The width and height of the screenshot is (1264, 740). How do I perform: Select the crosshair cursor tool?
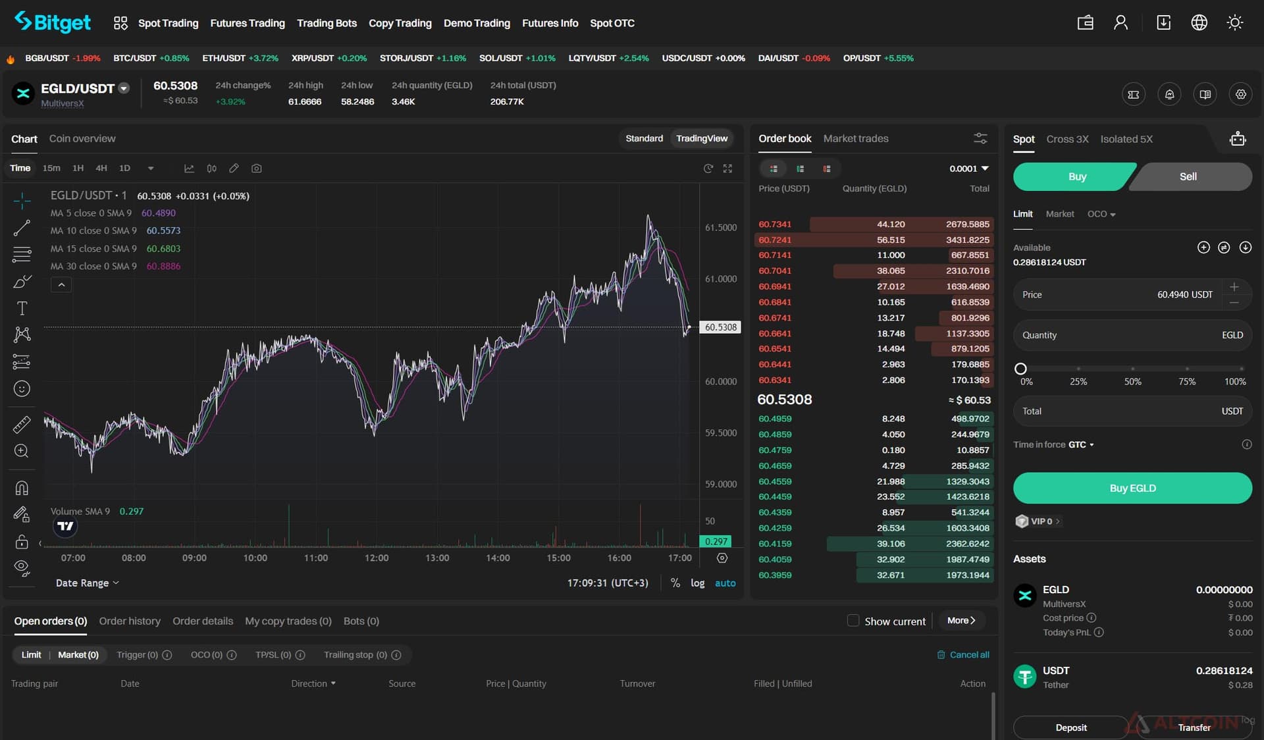(x=22, y=200)
